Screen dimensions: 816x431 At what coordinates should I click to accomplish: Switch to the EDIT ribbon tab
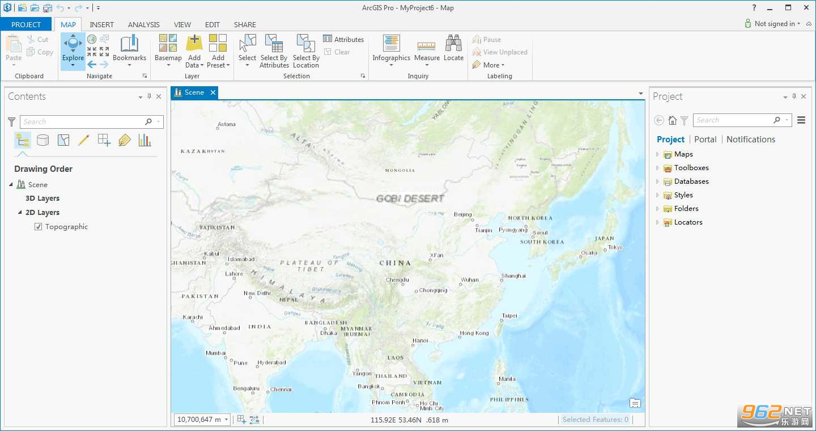tap(212, 24)
